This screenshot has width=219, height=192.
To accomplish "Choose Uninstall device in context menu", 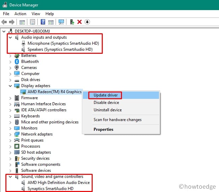I will (121, 110).
